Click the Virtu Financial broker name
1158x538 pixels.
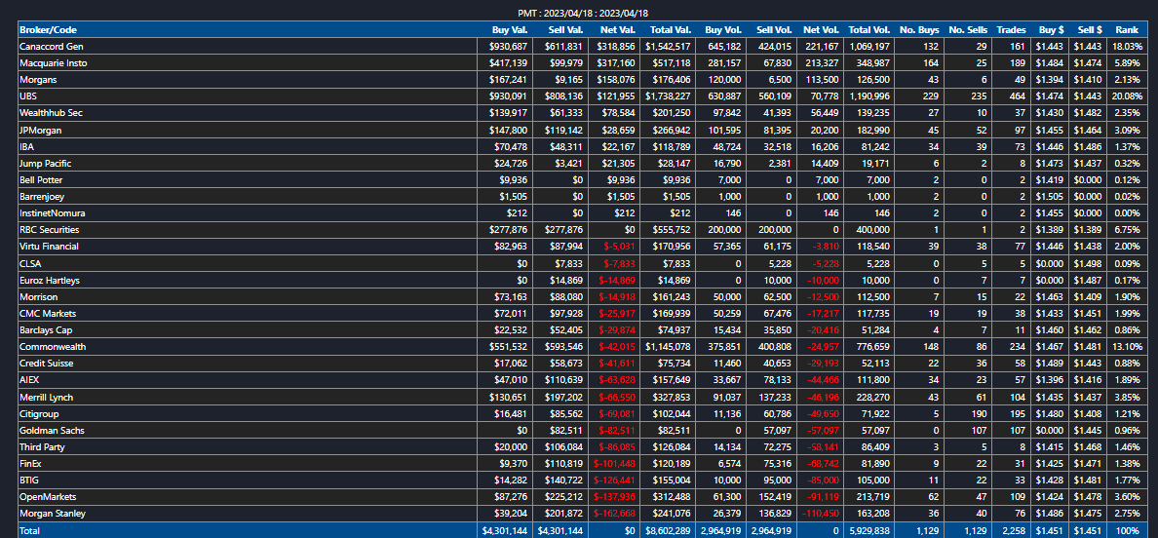(x=49, y=247)
